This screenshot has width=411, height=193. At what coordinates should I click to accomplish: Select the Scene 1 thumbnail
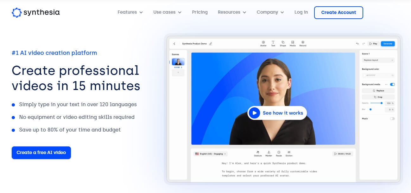(x=178, y=62)
